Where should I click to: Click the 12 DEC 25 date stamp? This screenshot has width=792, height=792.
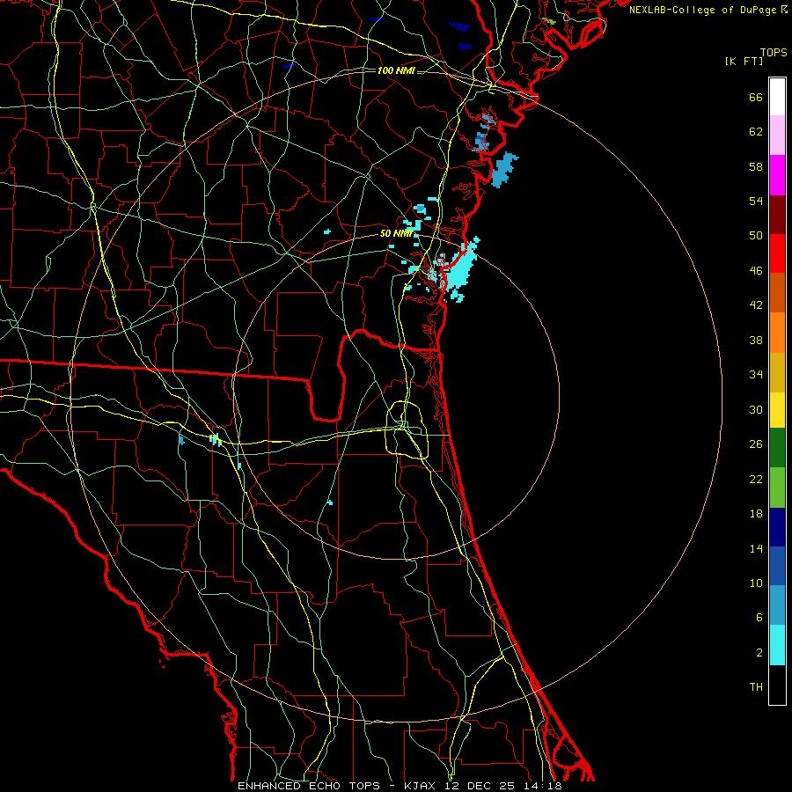pyautogui.click(x=480, y=786)
